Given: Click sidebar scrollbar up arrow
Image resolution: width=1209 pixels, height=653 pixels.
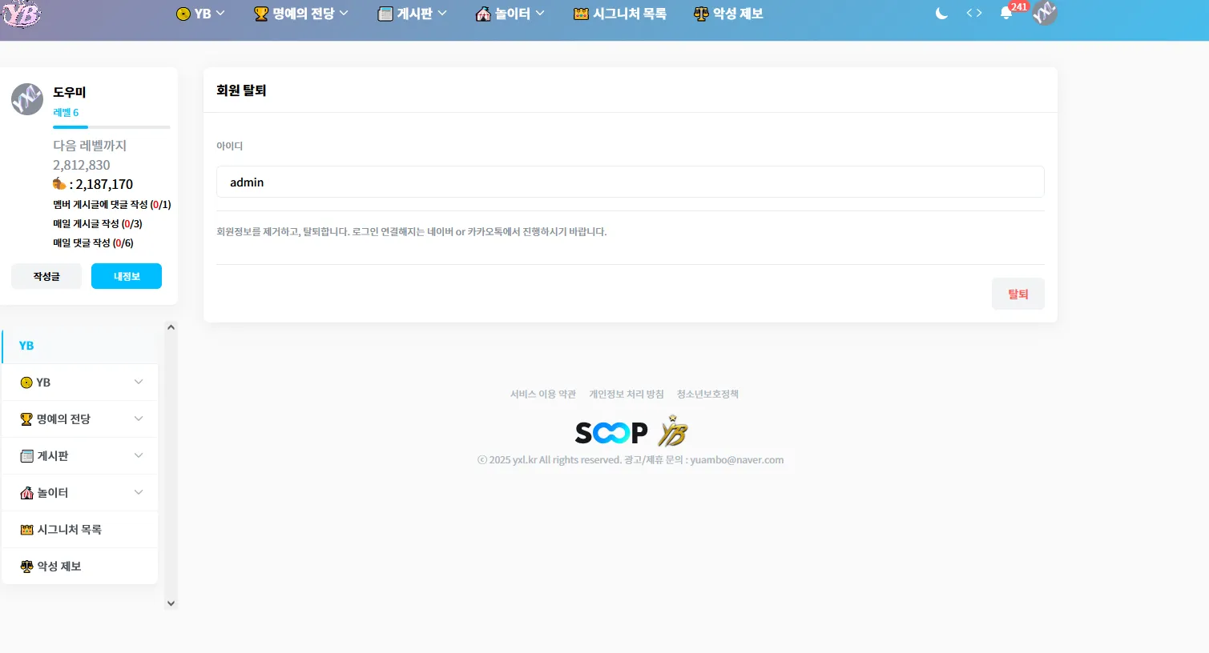Looking at the screenshot, I should pos(170,327).
